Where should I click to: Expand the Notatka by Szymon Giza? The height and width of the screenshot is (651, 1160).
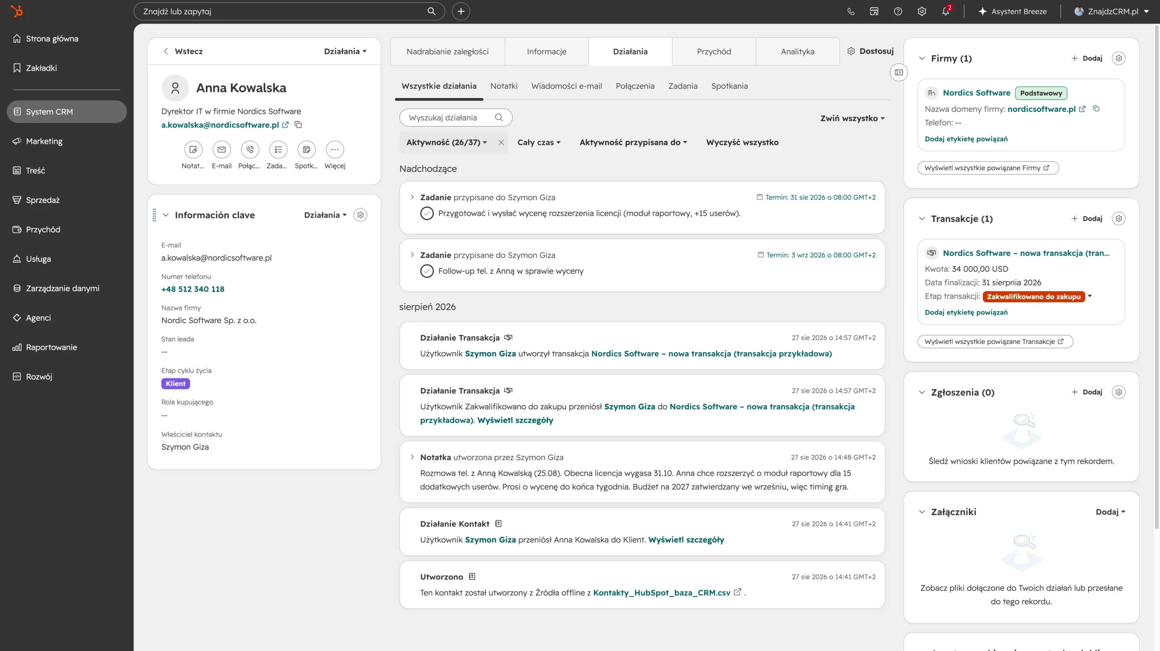tap(412, 457)
